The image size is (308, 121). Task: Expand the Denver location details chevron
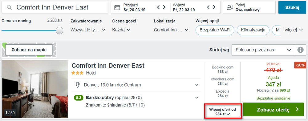click(197, 85)
